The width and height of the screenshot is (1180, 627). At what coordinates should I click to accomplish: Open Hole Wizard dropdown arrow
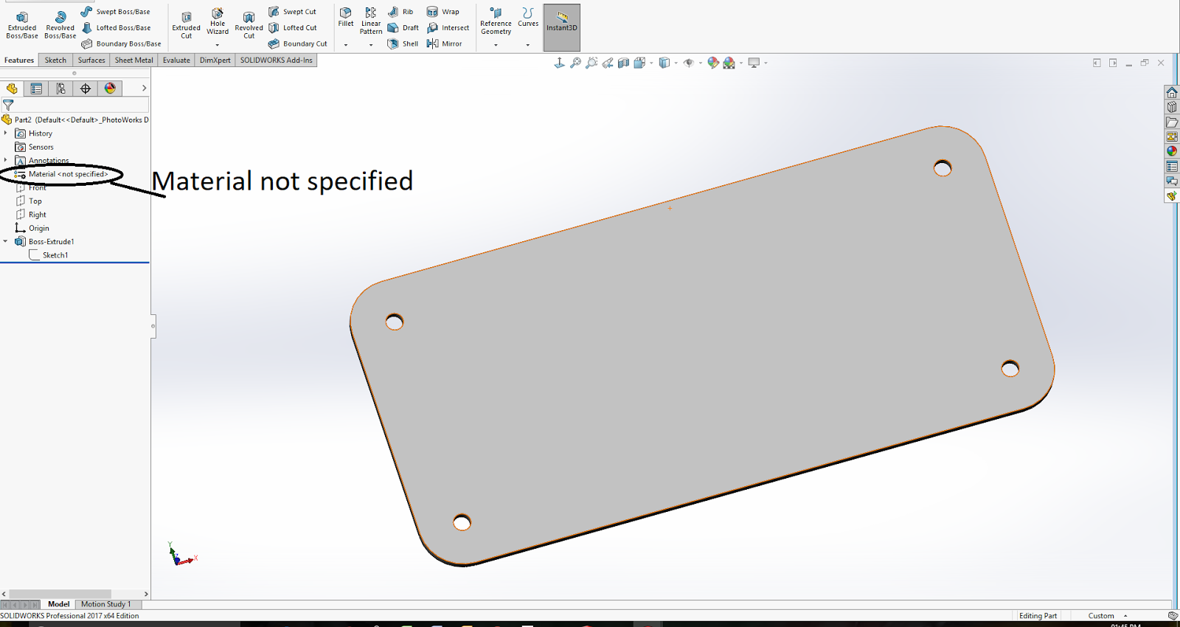tap(218, 45)
